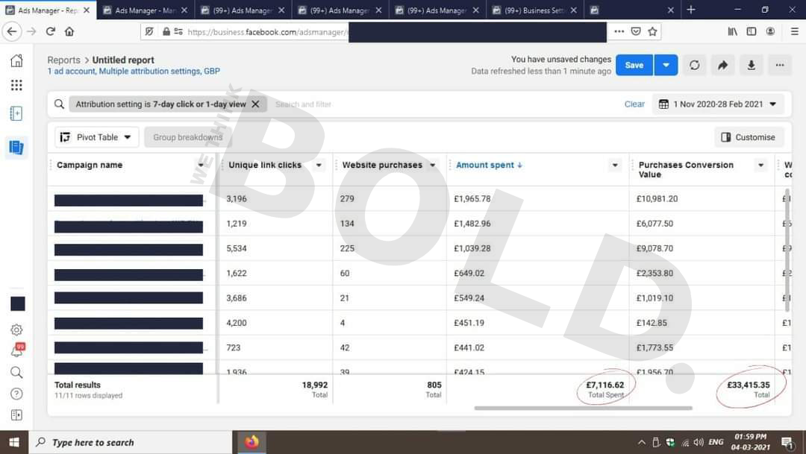The height and width of the screenshot is (454, 806).
Task: Open the Save button dropdown arrow
Action: pyautogui.click(x=666, y=66)
